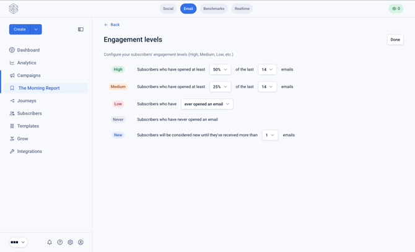Open New subscribers email count dropdown
Screen dimensions: 415x252
click(270, 135)
